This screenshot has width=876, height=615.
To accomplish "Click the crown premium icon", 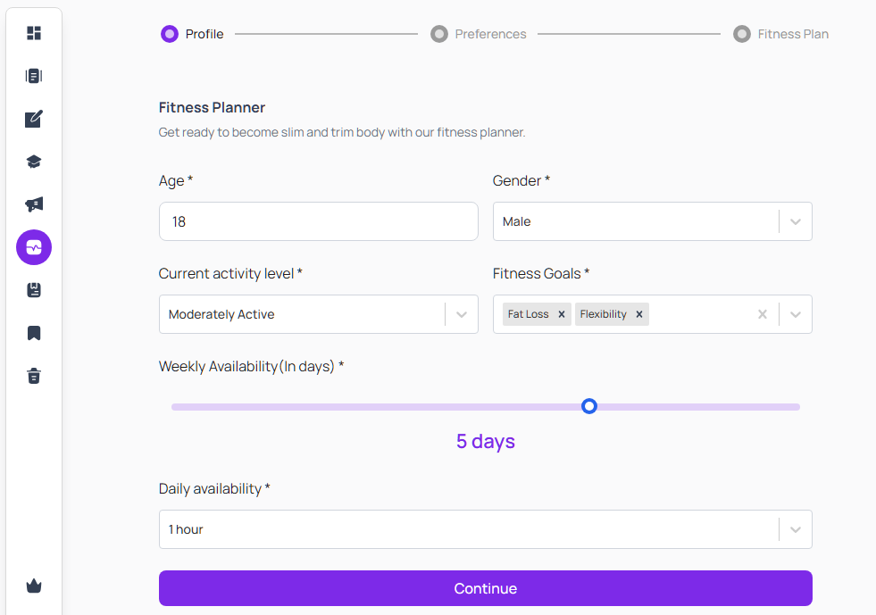I will [34, 586].
